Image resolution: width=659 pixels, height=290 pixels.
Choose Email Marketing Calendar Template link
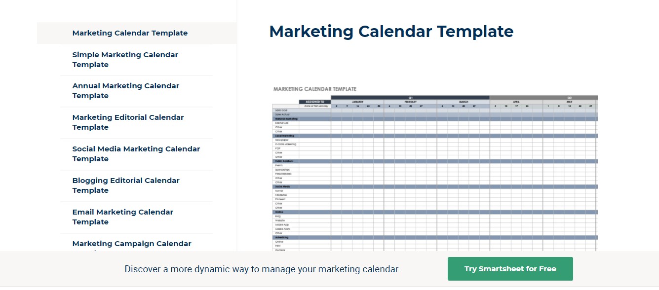(122, 217)
